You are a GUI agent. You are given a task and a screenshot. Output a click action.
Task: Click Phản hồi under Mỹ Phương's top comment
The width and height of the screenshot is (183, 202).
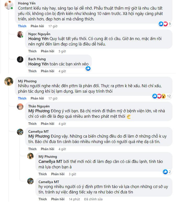(x=37, y=99)
